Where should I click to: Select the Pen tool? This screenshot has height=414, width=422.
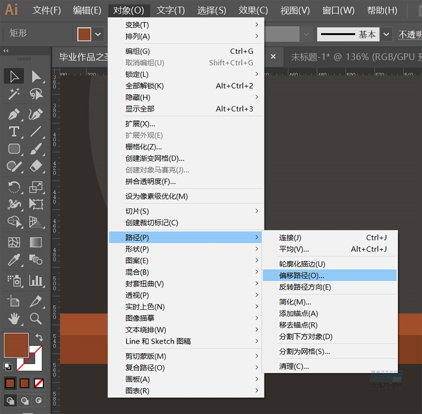[14, 114]
